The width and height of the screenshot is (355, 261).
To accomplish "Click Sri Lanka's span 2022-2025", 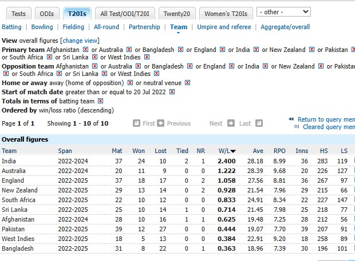I will coord(73,210).
